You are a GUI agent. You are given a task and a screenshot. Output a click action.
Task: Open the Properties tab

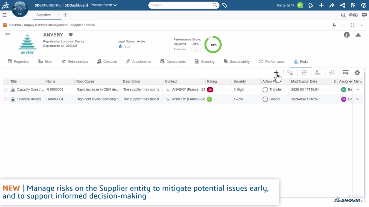click(x=18, y=61)
